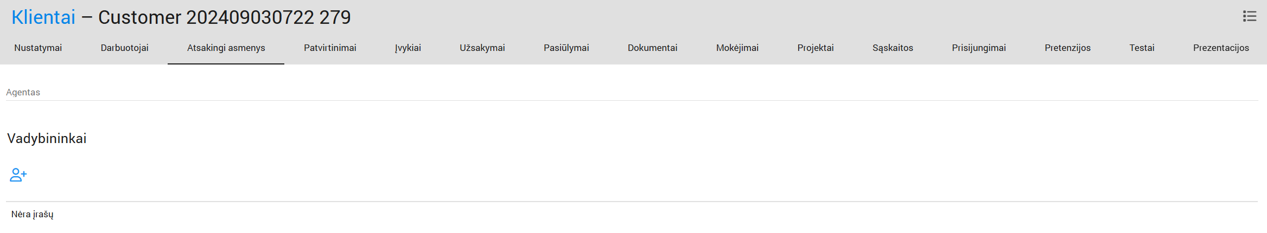
Task: Switch to the Nustatymai tab
Action: pos(38,48)
